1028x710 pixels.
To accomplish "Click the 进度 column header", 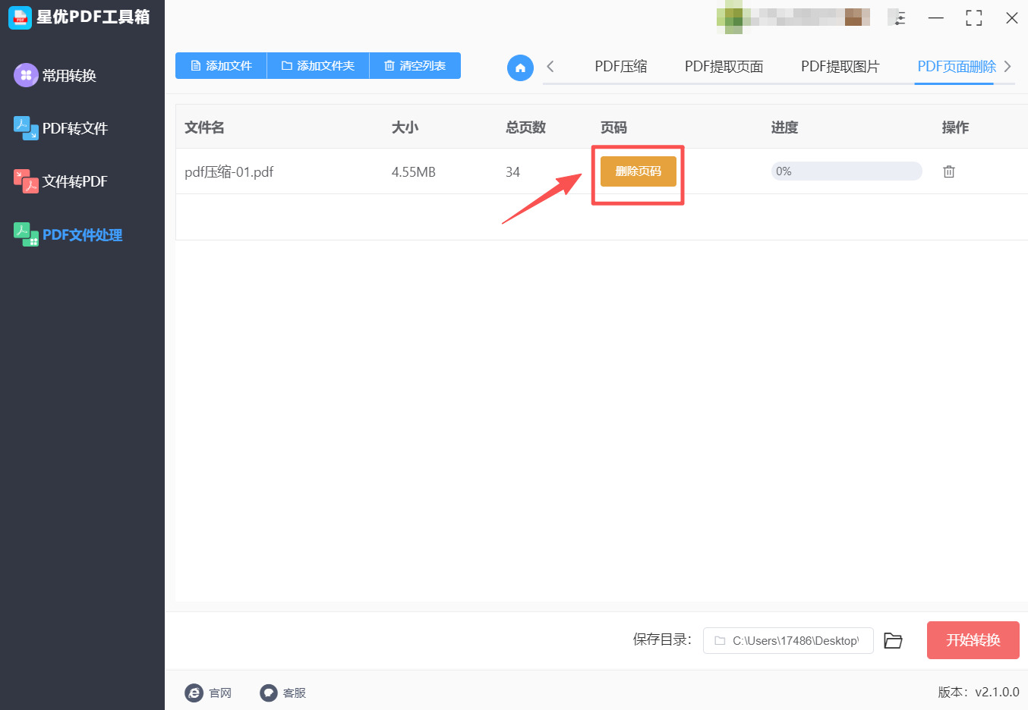I will [x=784, y=127].
